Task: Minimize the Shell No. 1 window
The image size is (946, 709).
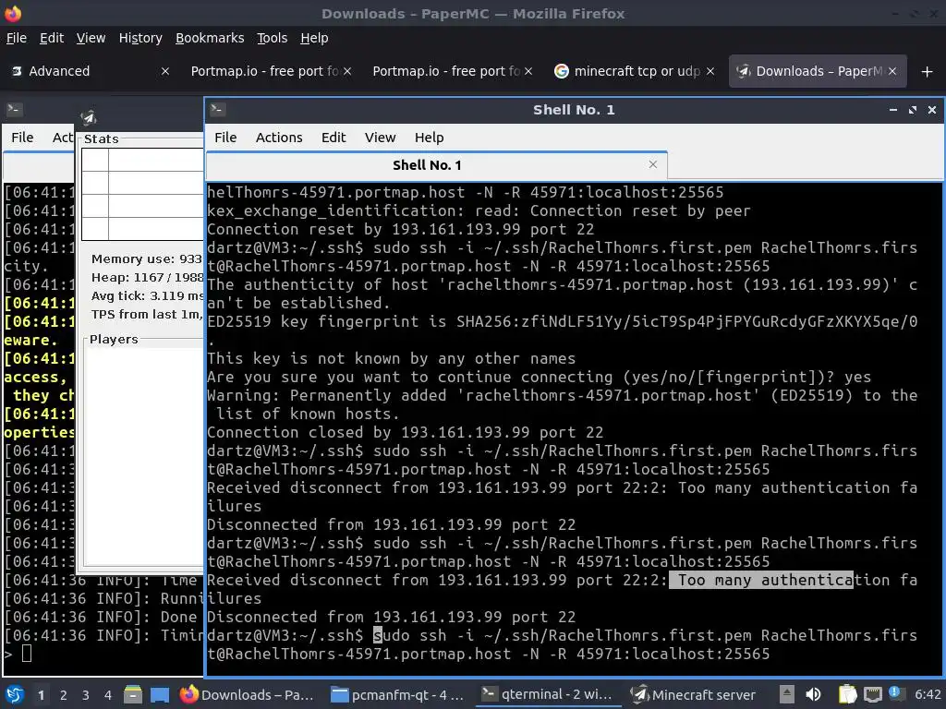Action: [893, 110]
